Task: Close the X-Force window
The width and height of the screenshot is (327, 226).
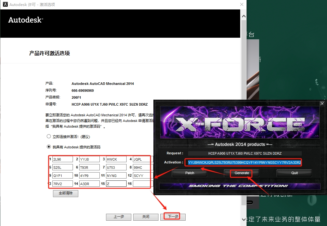Action: tap(322, 104)
